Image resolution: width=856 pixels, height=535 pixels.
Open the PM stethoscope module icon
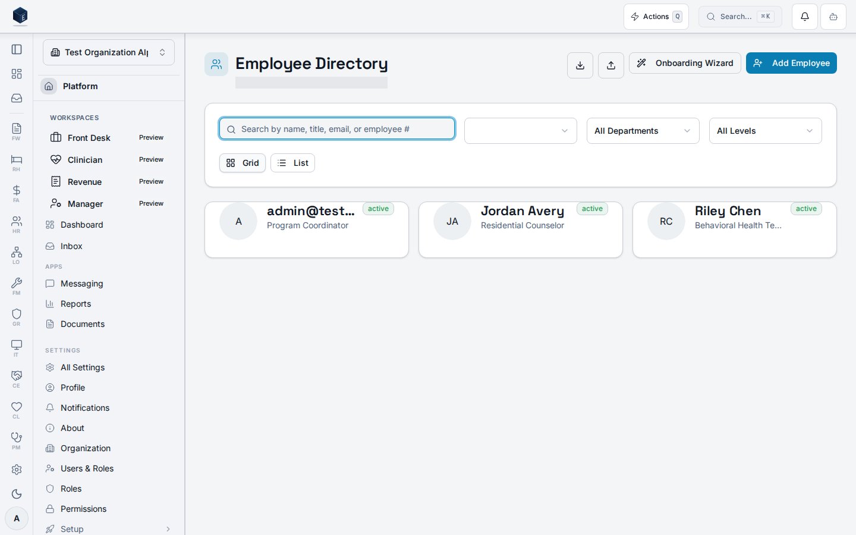point(17,440)
